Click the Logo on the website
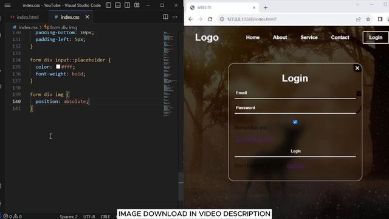Screen dimensions: 389x219 [x=207, y=38]
